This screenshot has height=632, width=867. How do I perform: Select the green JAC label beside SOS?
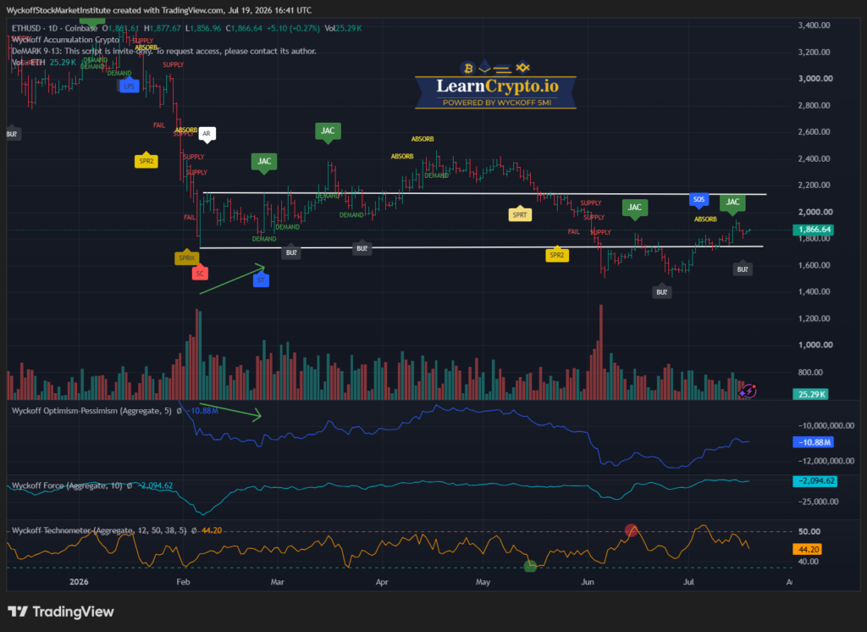tap(732, 202)
